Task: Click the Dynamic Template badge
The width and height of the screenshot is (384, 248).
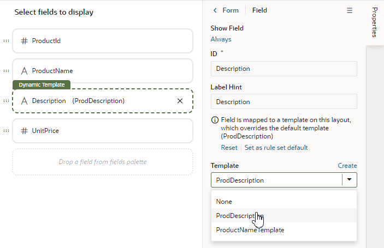Action: [x=42, y=85]
